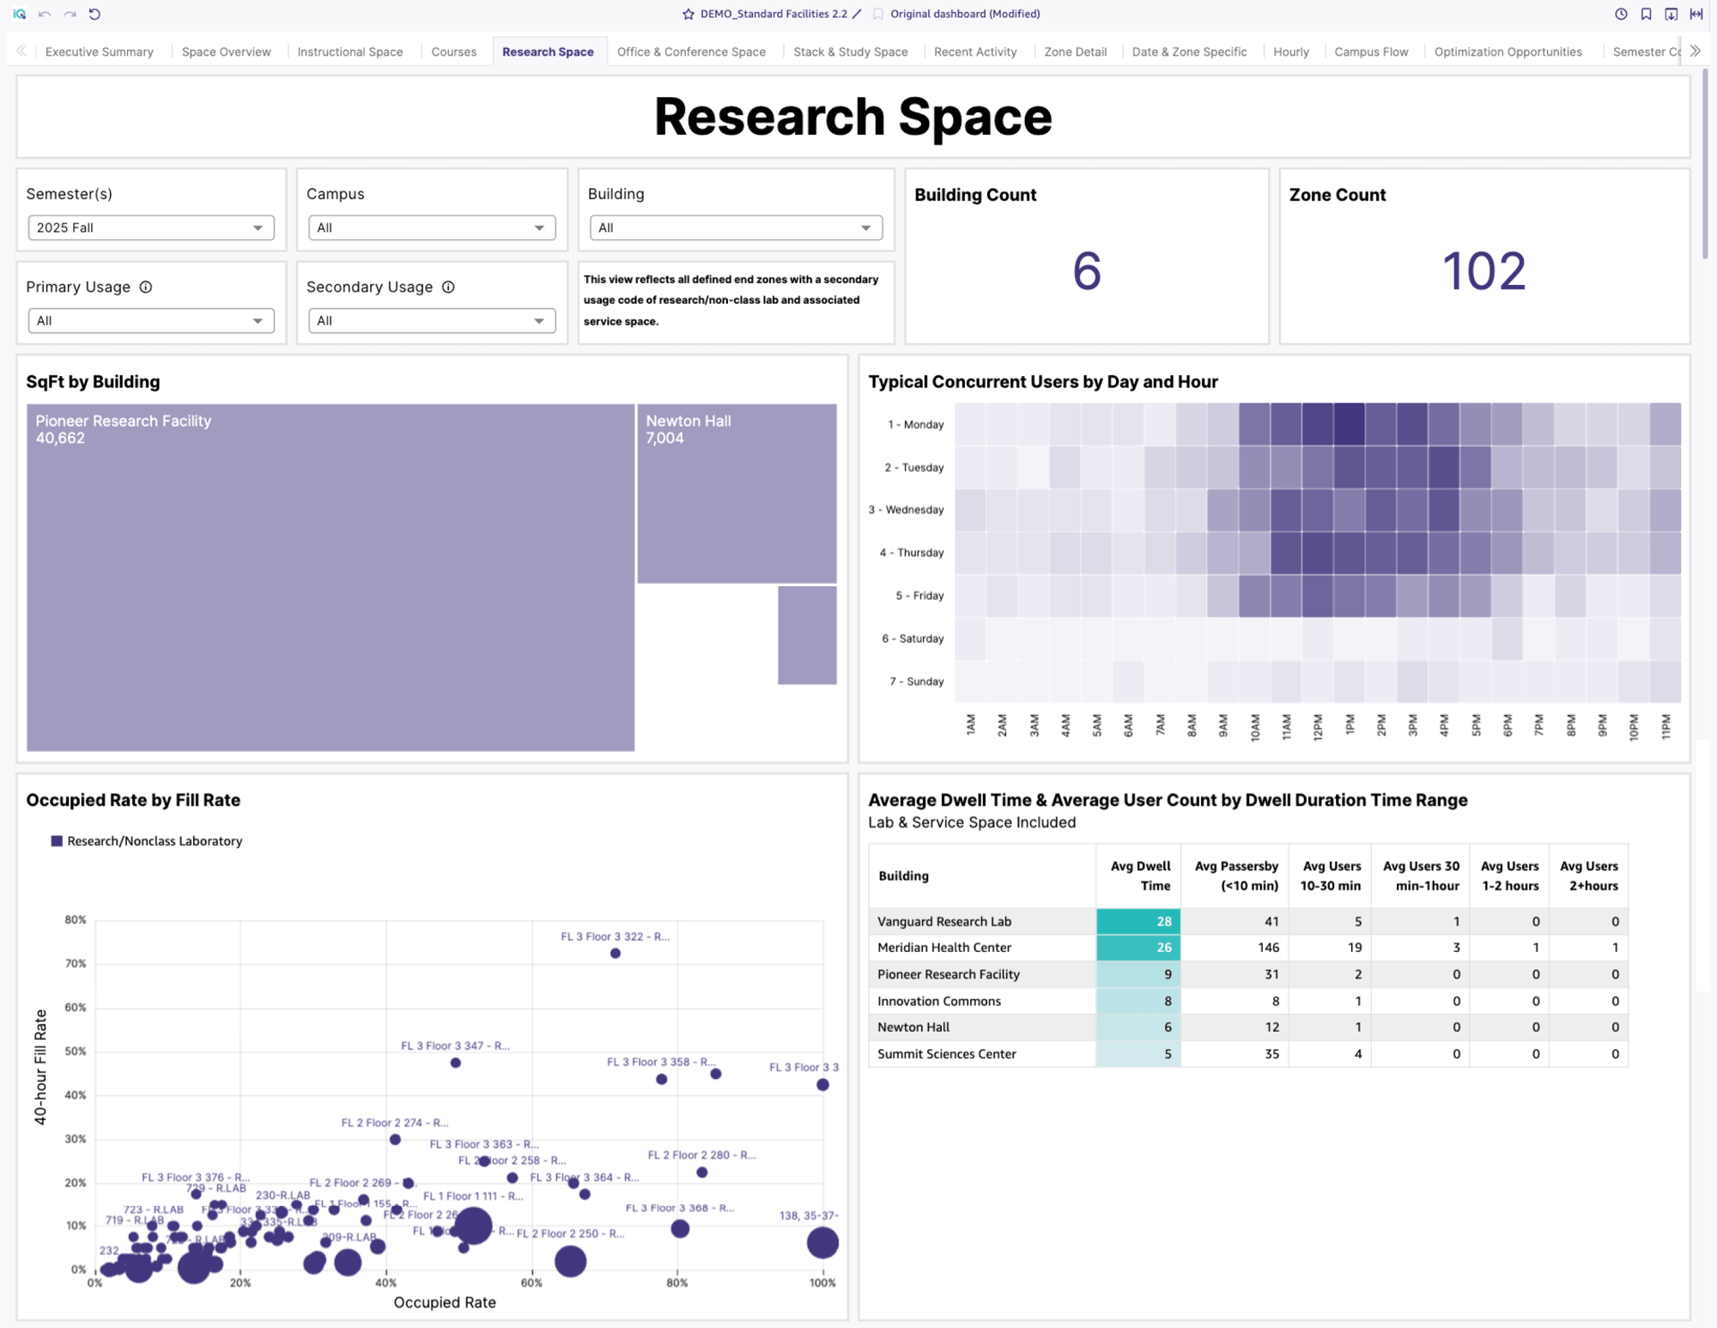Toggle the bookmark icon next to Original dashboard
This screenshot has height=1328, width=1717.
pyautogui.click(x=877, y=14)
